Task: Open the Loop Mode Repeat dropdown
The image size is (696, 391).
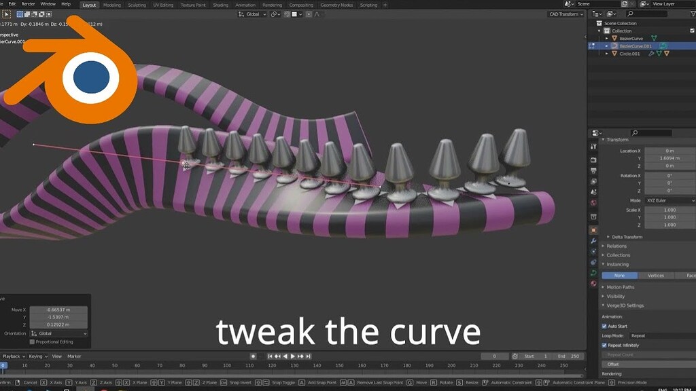Action: (663, 336)
